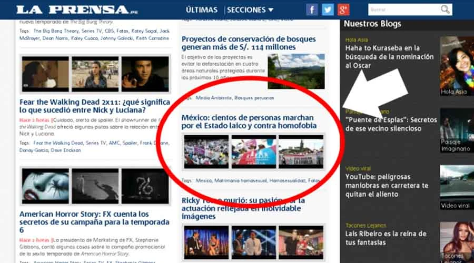The image size is (474, 263).
Task: Click the search magnifier icon
Action: pyautogui.click(x=446, y=9)
